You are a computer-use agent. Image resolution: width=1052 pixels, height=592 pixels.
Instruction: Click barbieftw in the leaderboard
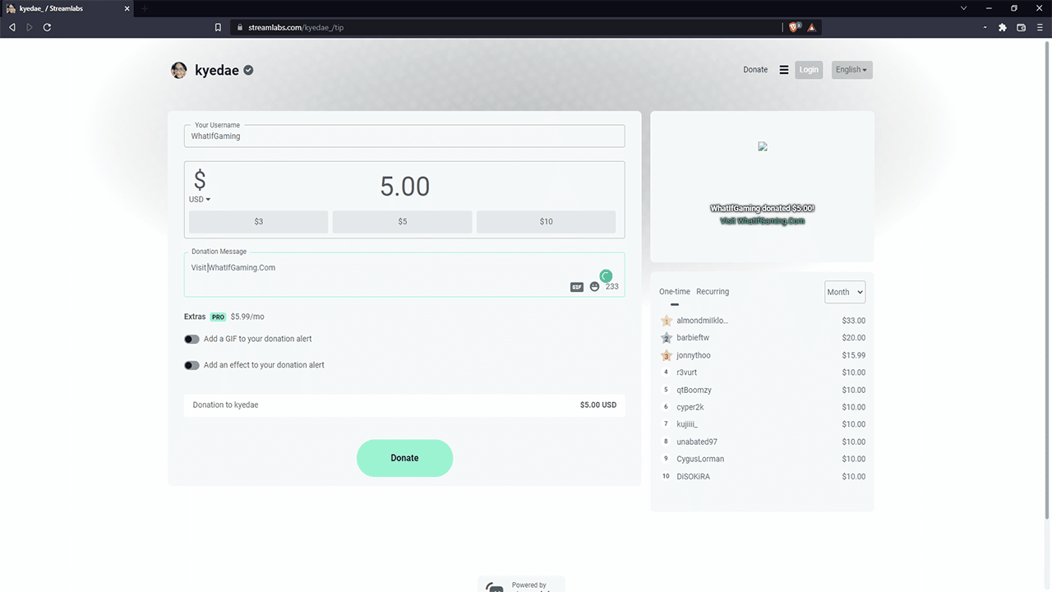coord(693,338)
